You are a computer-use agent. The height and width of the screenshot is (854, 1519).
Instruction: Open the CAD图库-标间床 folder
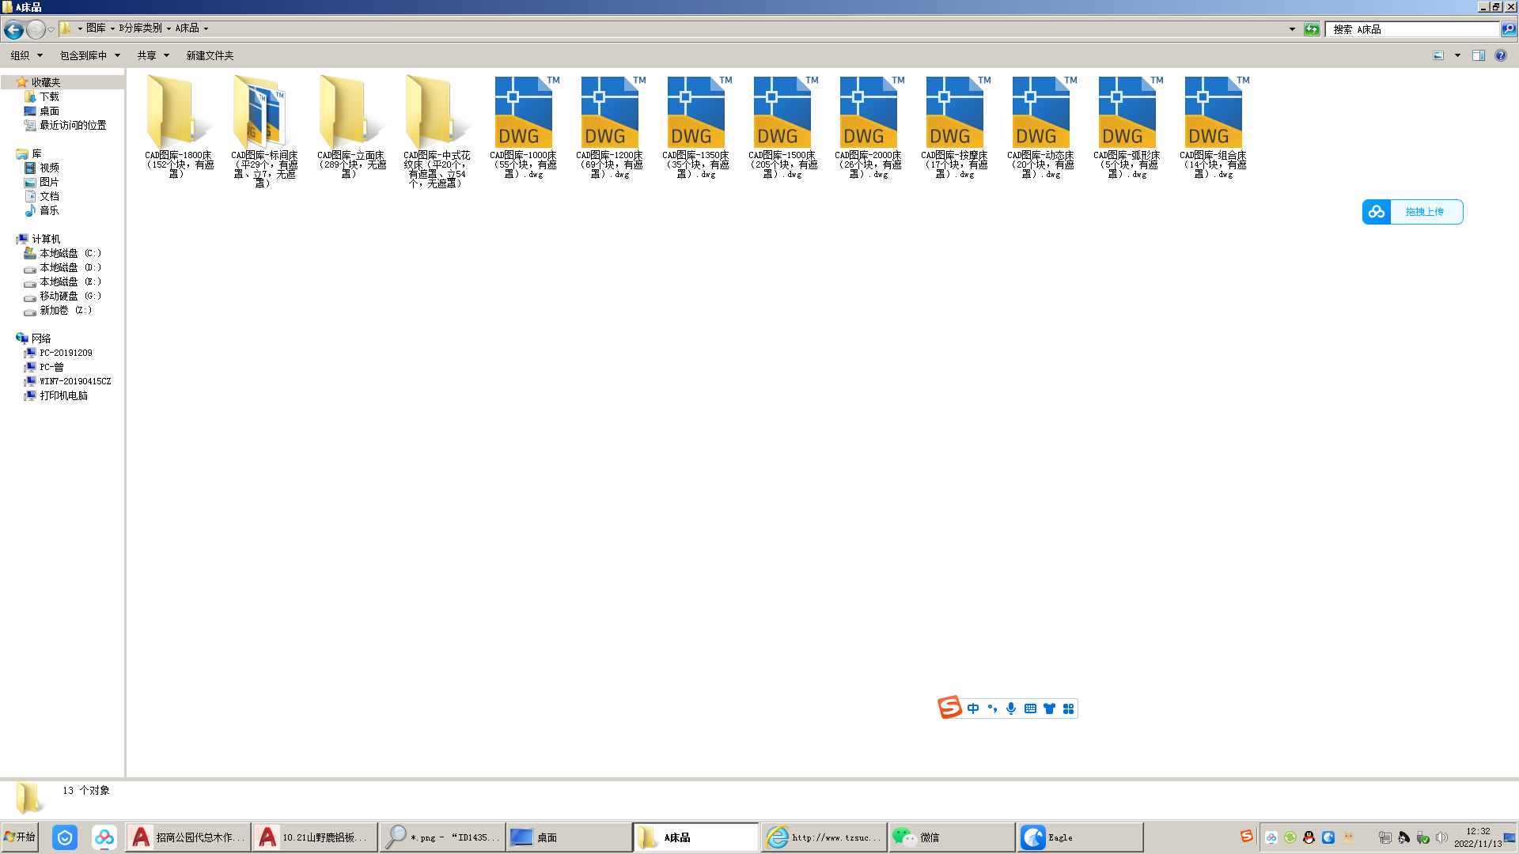[265, 130]
